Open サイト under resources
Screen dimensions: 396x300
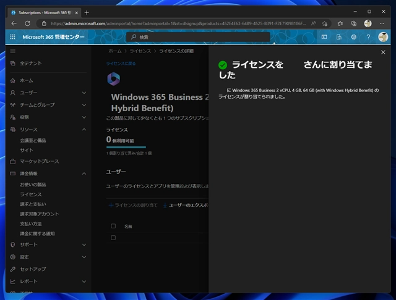(26, 150)
